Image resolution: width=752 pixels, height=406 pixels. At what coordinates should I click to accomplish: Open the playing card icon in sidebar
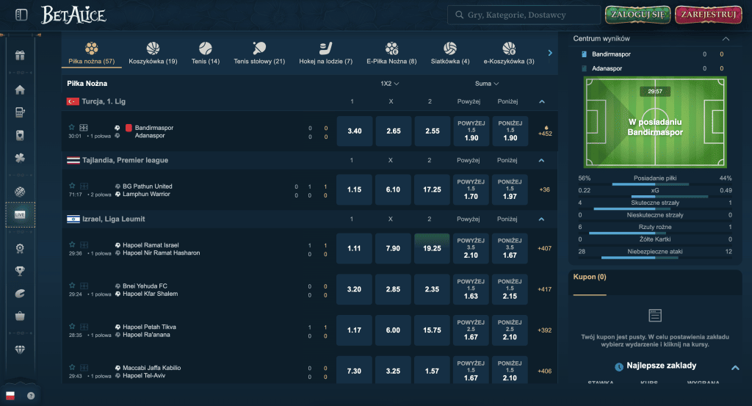[20, 136]
